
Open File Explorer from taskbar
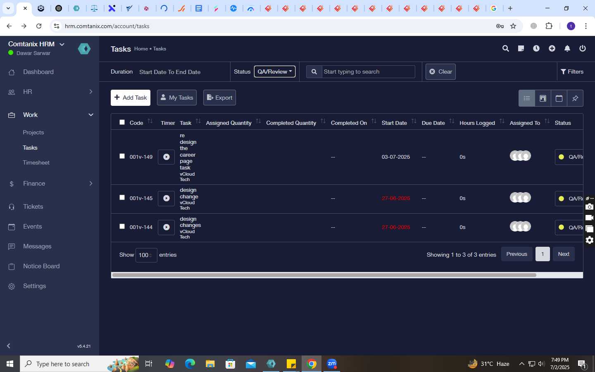[x=210, y=364]
